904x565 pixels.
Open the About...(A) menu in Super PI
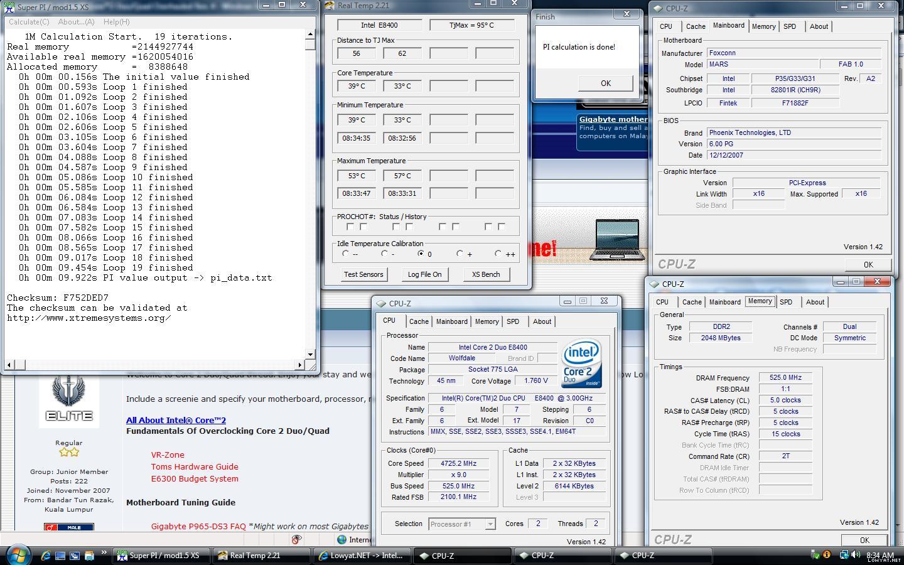point(76,21)
